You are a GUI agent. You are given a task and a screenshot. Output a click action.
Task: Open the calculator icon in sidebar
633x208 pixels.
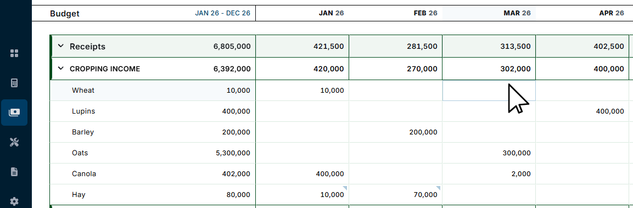coord(14,83)
